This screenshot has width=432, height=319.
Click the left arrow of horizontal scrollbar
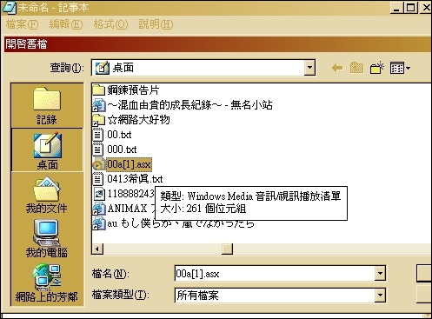point(97,249)
